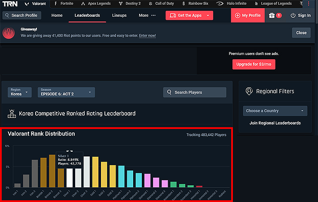The height and width of the screenshot is (202, 318).
Task: Click the Iron 3 gray bar
Action: 35,173
